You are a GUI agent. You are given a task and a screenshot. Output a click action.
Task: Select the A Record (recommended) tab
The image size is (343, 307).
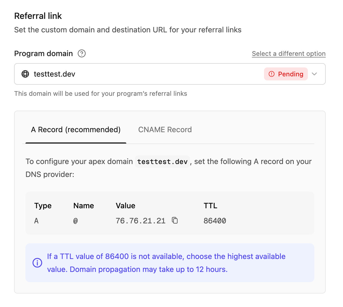tap(76, 129)
